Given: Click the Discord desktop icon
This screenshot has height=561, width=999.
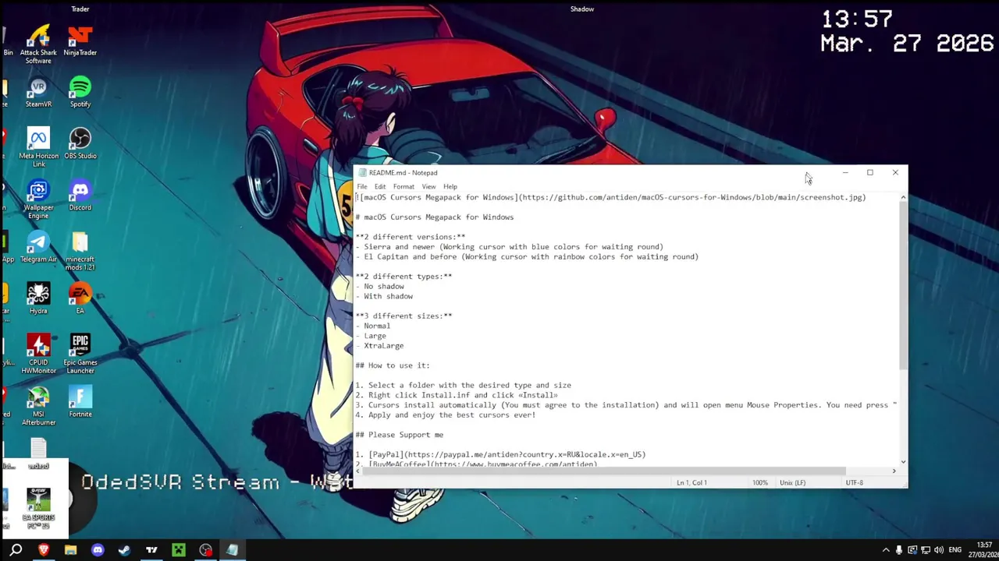Looking at the screenshot, I should click(x=80, y=195).
